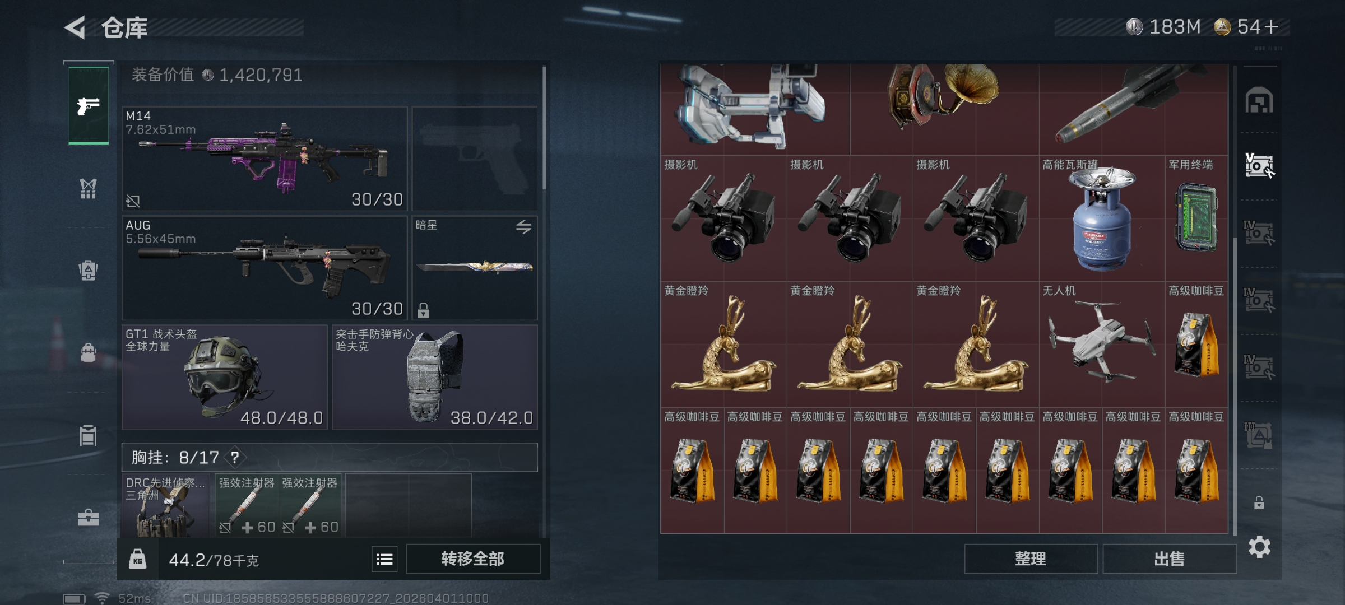Click the locked storage slot padlock icon
Viewport: 1345px width, 605px height.
(1259, 502)
